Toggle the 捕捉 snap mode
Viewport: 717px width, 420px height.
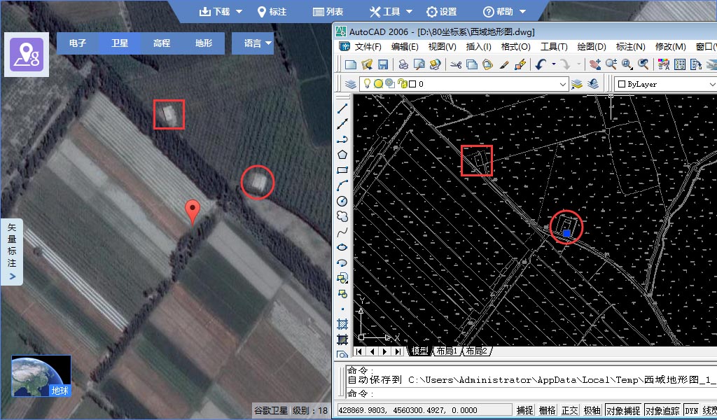click(524, 410)
